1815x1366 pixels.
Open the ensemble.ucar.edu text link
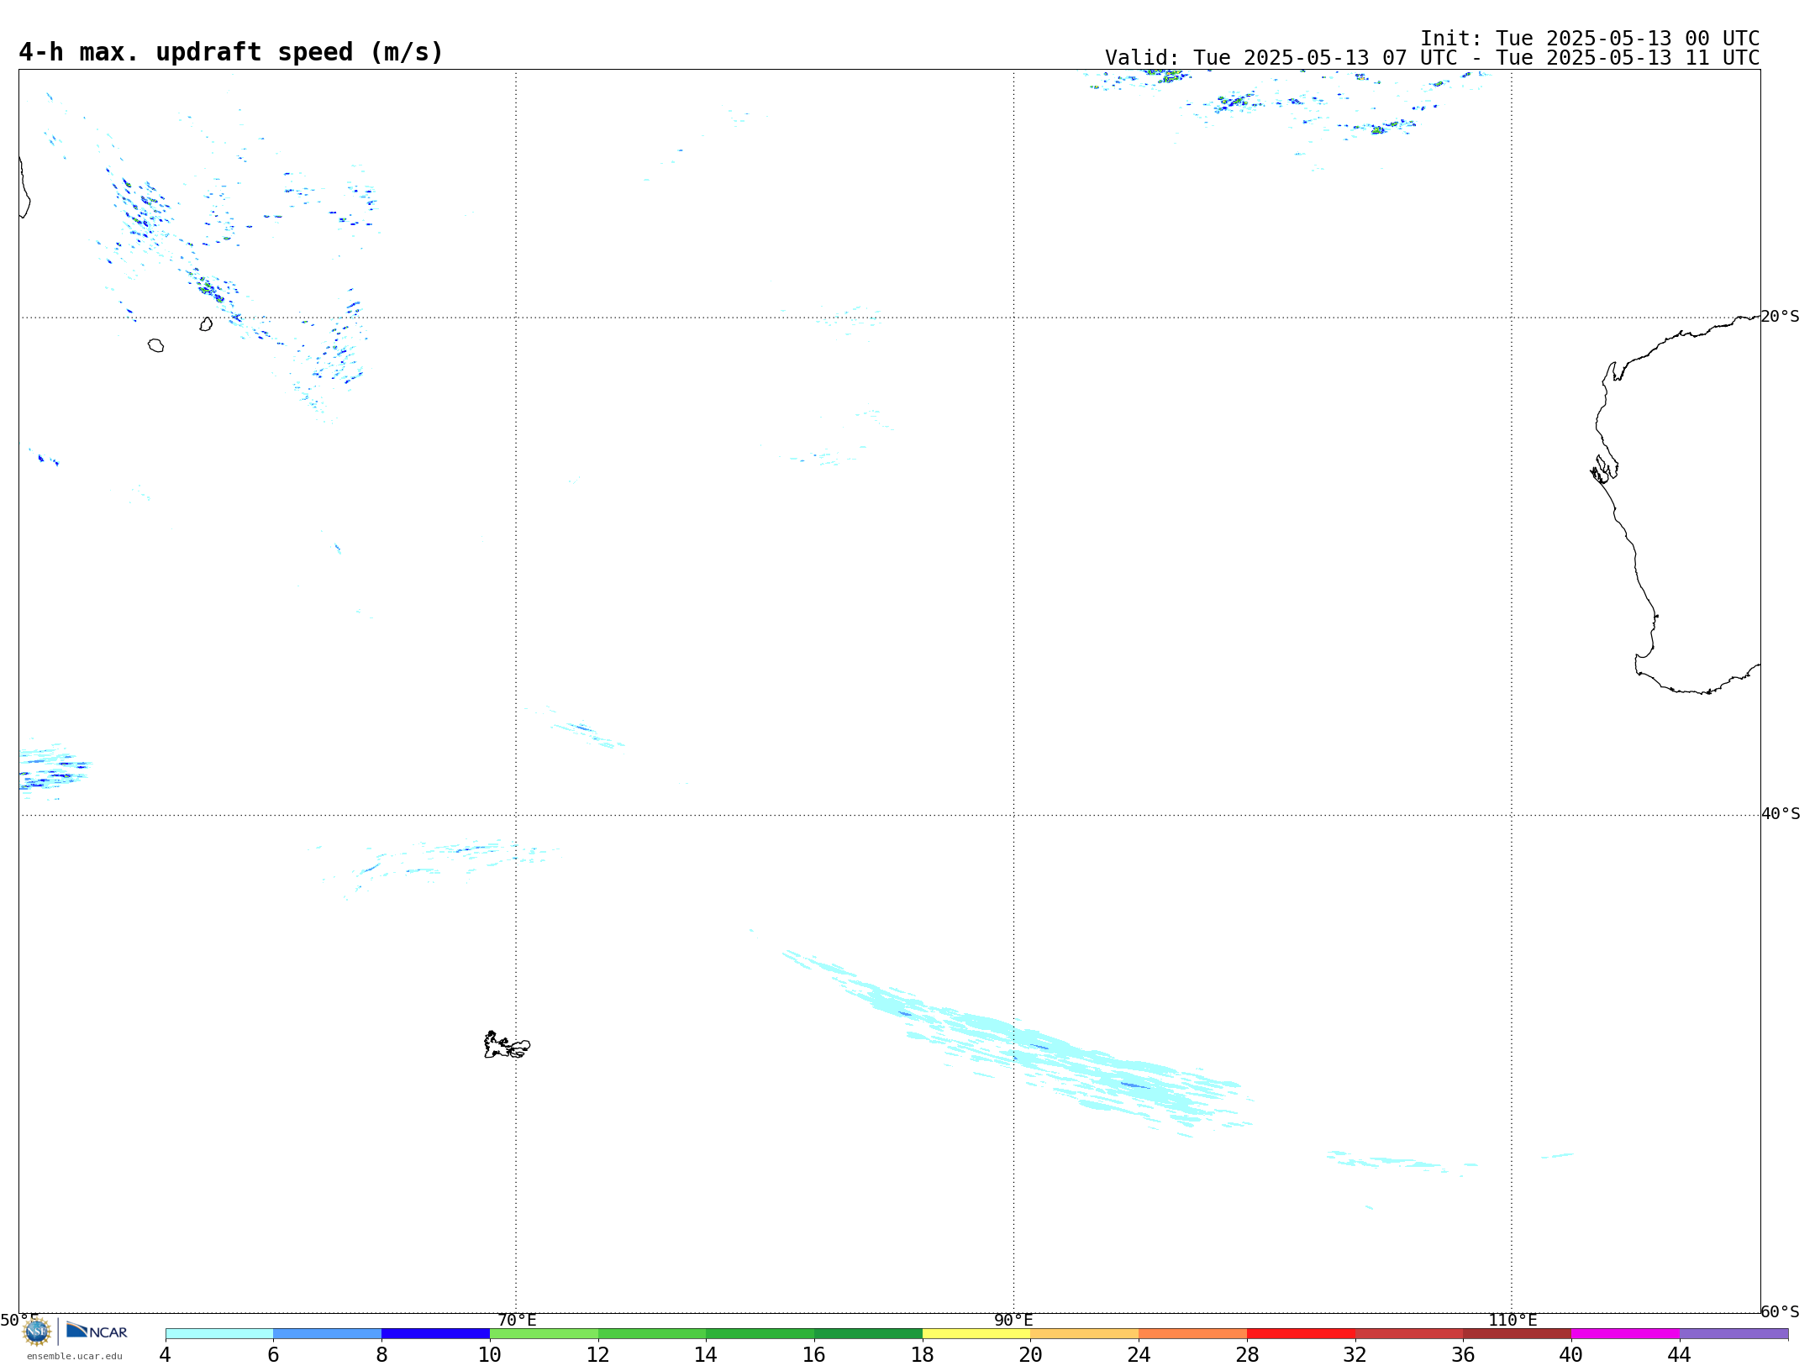coord(75,1356)
